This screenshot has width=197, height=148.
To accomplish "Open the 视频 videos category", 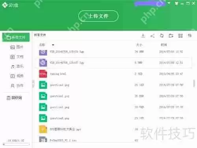I will [17, 76].
